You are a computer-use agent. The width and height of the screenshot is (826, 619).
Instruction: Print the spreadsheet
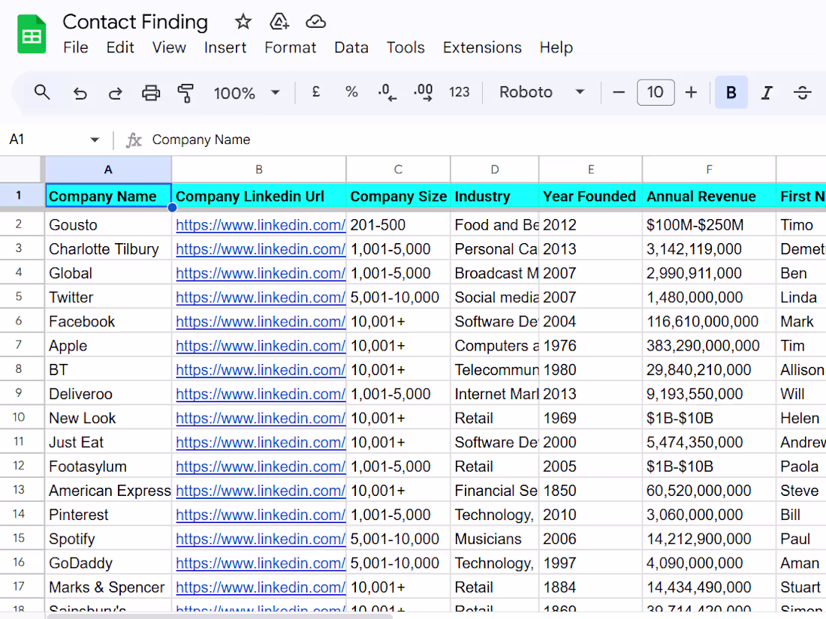(151, 93)
